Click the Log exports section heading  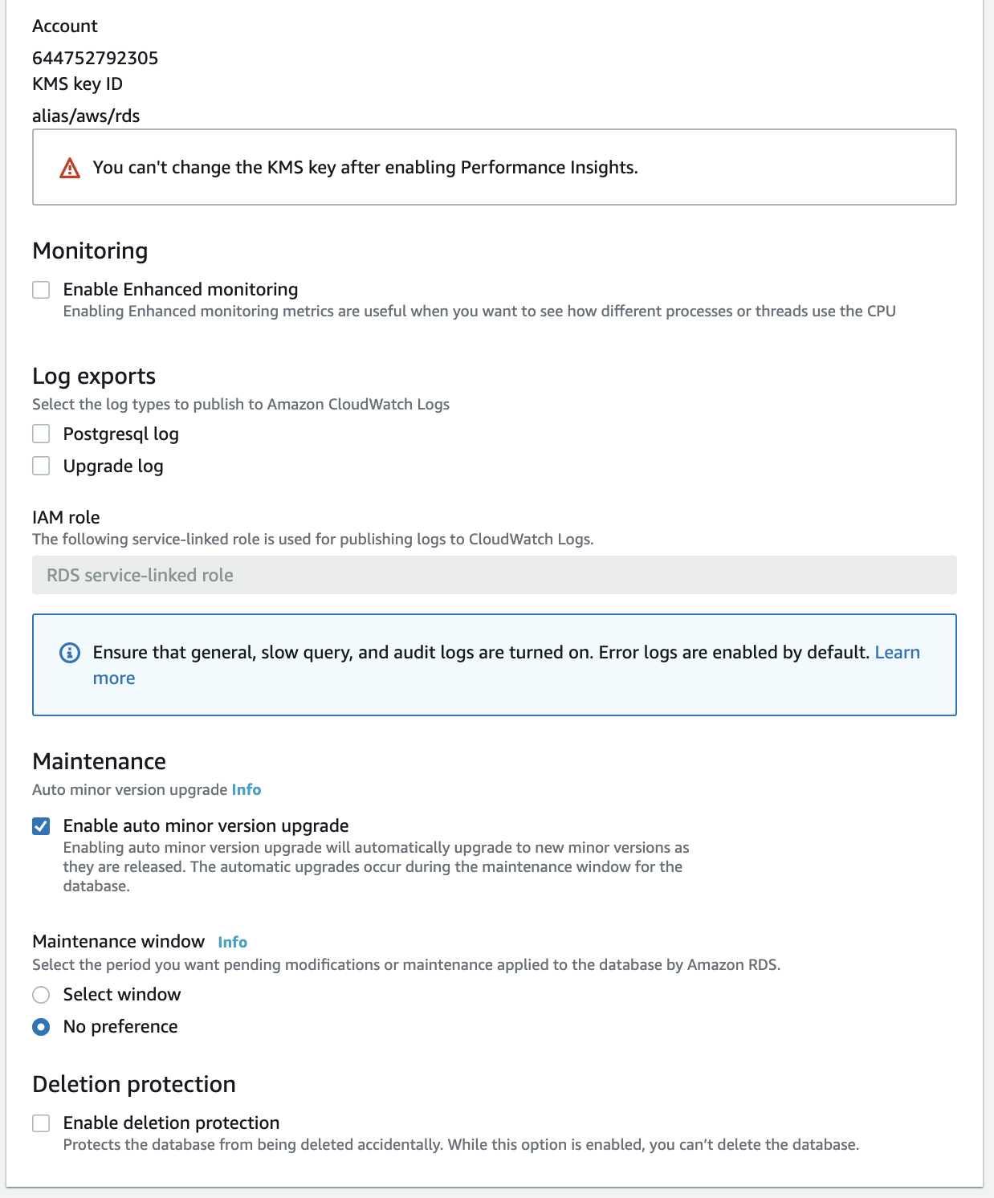(94, 377)
